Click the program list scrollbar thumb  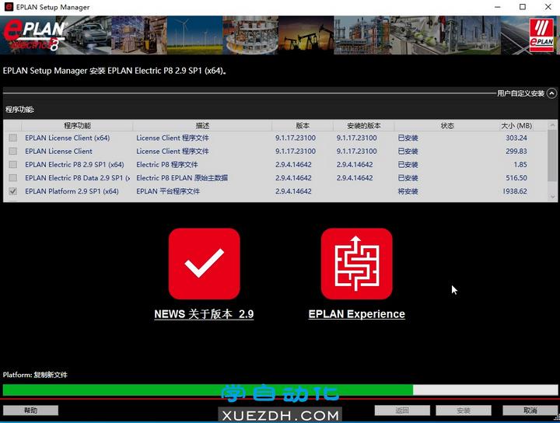[552, 156]
